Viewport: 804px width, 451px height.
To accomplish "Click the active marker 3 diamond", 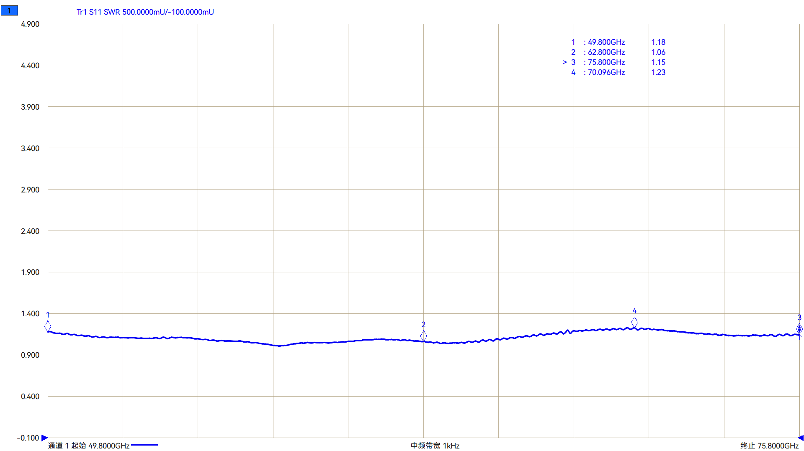I will 799,329.
